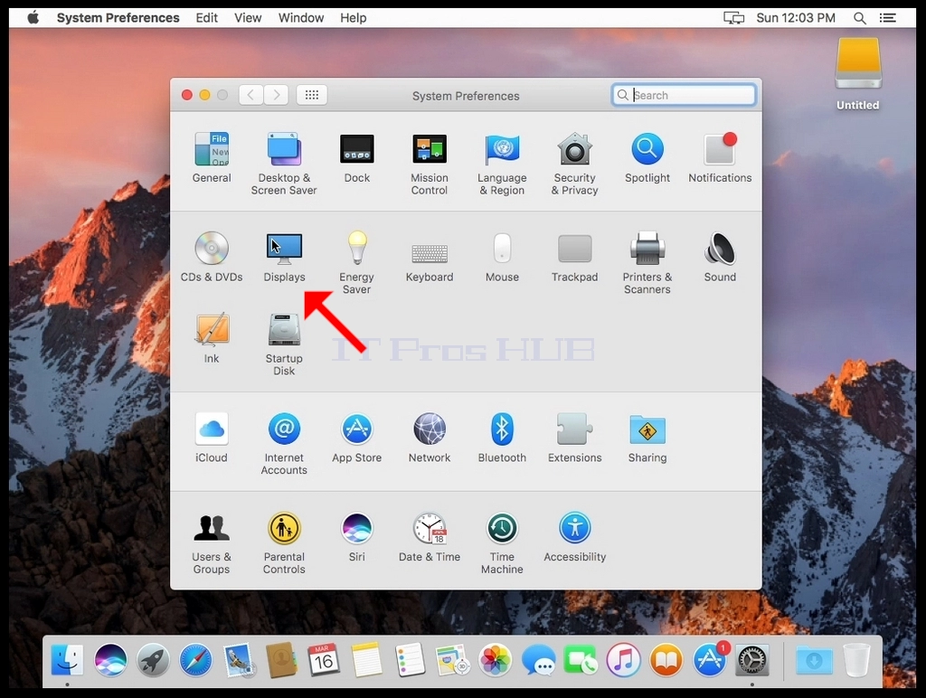Open the Extensions preference pane
This screenshot has width=926, height=698.
pyautogui.click(x=574, y=429)
